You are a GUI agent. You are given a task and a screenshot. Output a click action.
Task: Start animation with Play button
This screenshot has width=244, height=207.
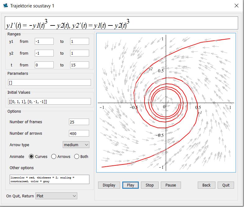tap(130, 185)
